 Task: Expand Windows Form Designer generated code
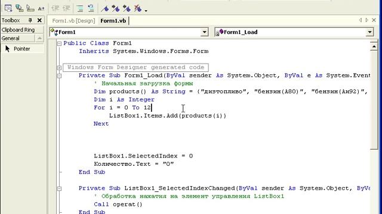click(59, 68)
